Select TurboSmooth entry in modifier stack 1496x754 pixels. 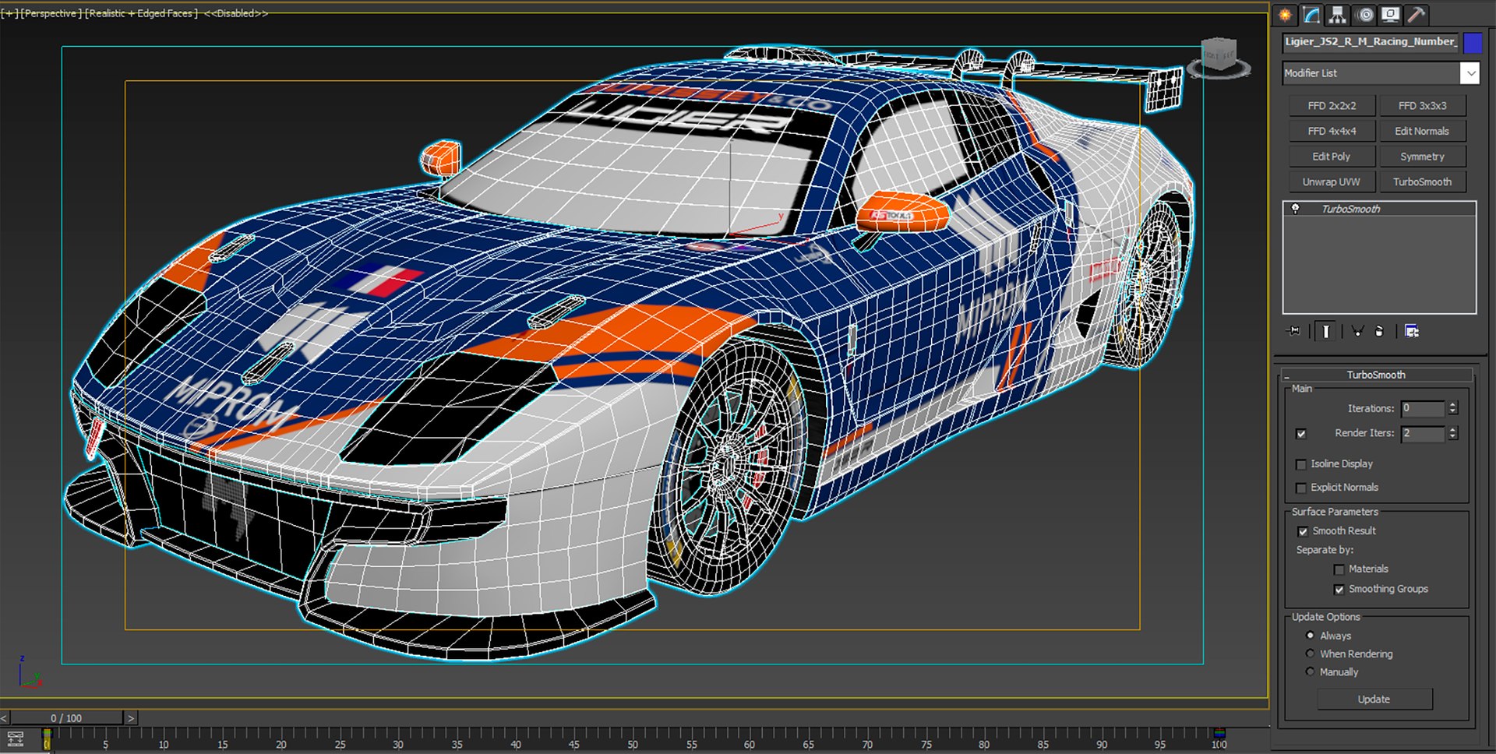(x=1379, y=209)
